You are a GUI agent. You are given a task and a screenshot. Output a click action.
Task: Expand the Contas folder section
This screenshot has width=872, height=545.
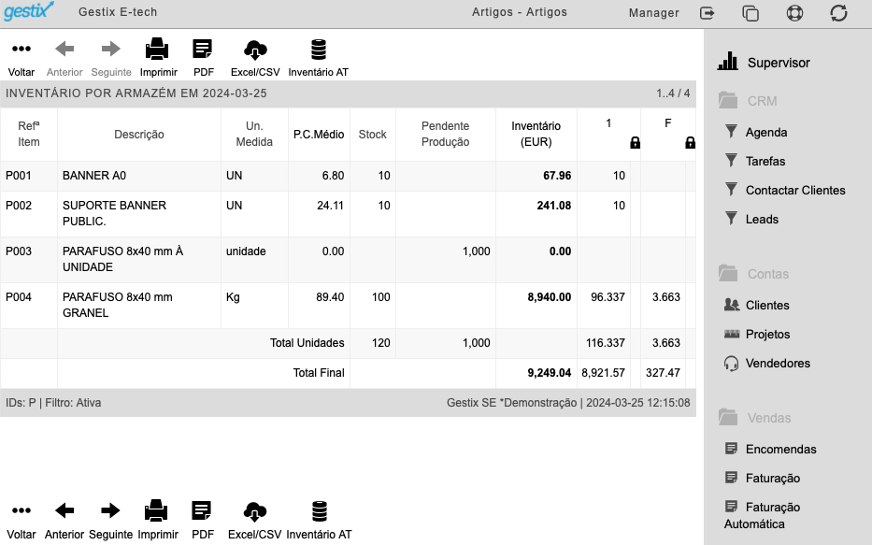click(x=753, y=274)
